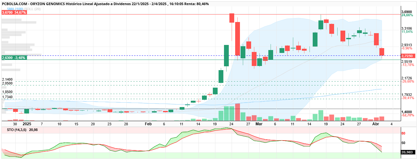The height and width of the screenshot is (160, 418).
Task: Select the 2025 year marker on date axis
Action: (x=27, y=124)
